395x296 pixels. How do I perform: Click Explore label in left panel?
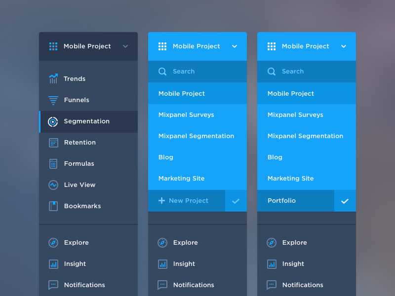77,243
